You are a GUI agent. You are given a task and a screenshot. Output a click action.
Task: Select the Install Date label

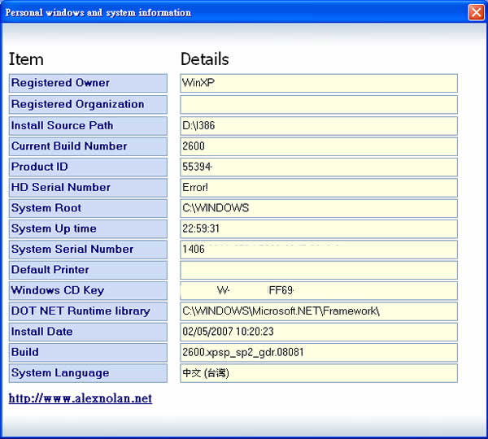coord(88,332)
